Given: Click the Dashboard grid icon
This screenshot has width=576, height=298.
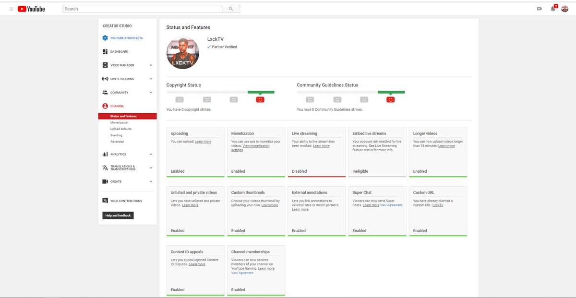Looking at the screenshot, I should pos(105,51).
